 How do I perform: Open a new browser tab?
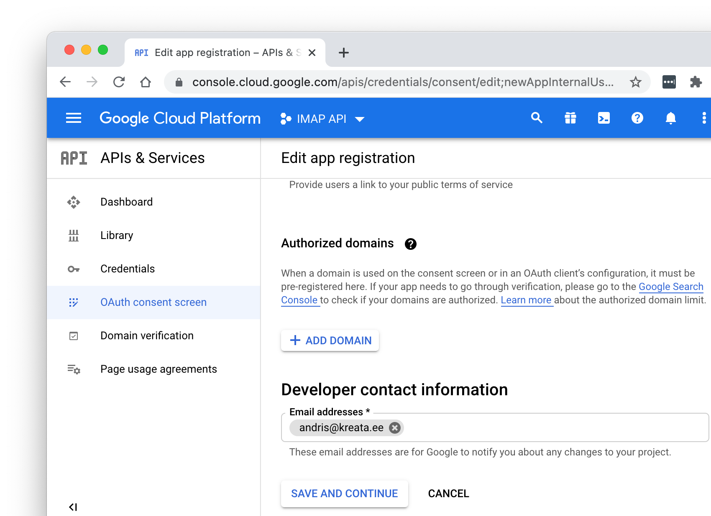pyautogui.click(x=344, y=53)
